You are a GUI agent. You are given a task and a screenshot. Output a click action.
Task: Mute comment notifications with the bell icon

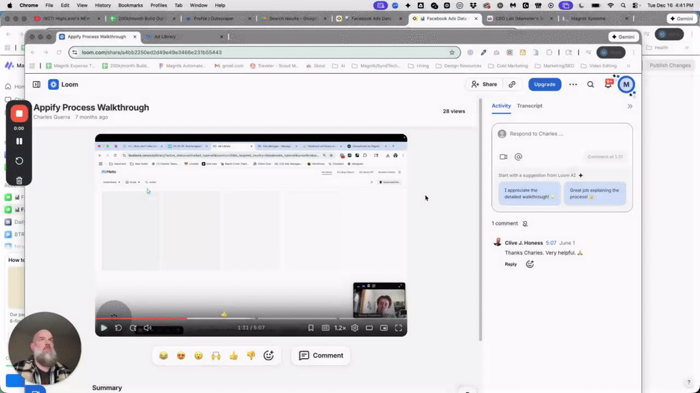524,224
